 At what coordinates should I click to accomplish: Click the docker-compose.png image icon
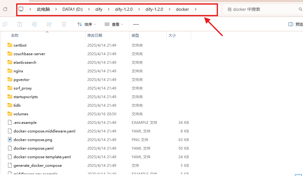point(10,140)
